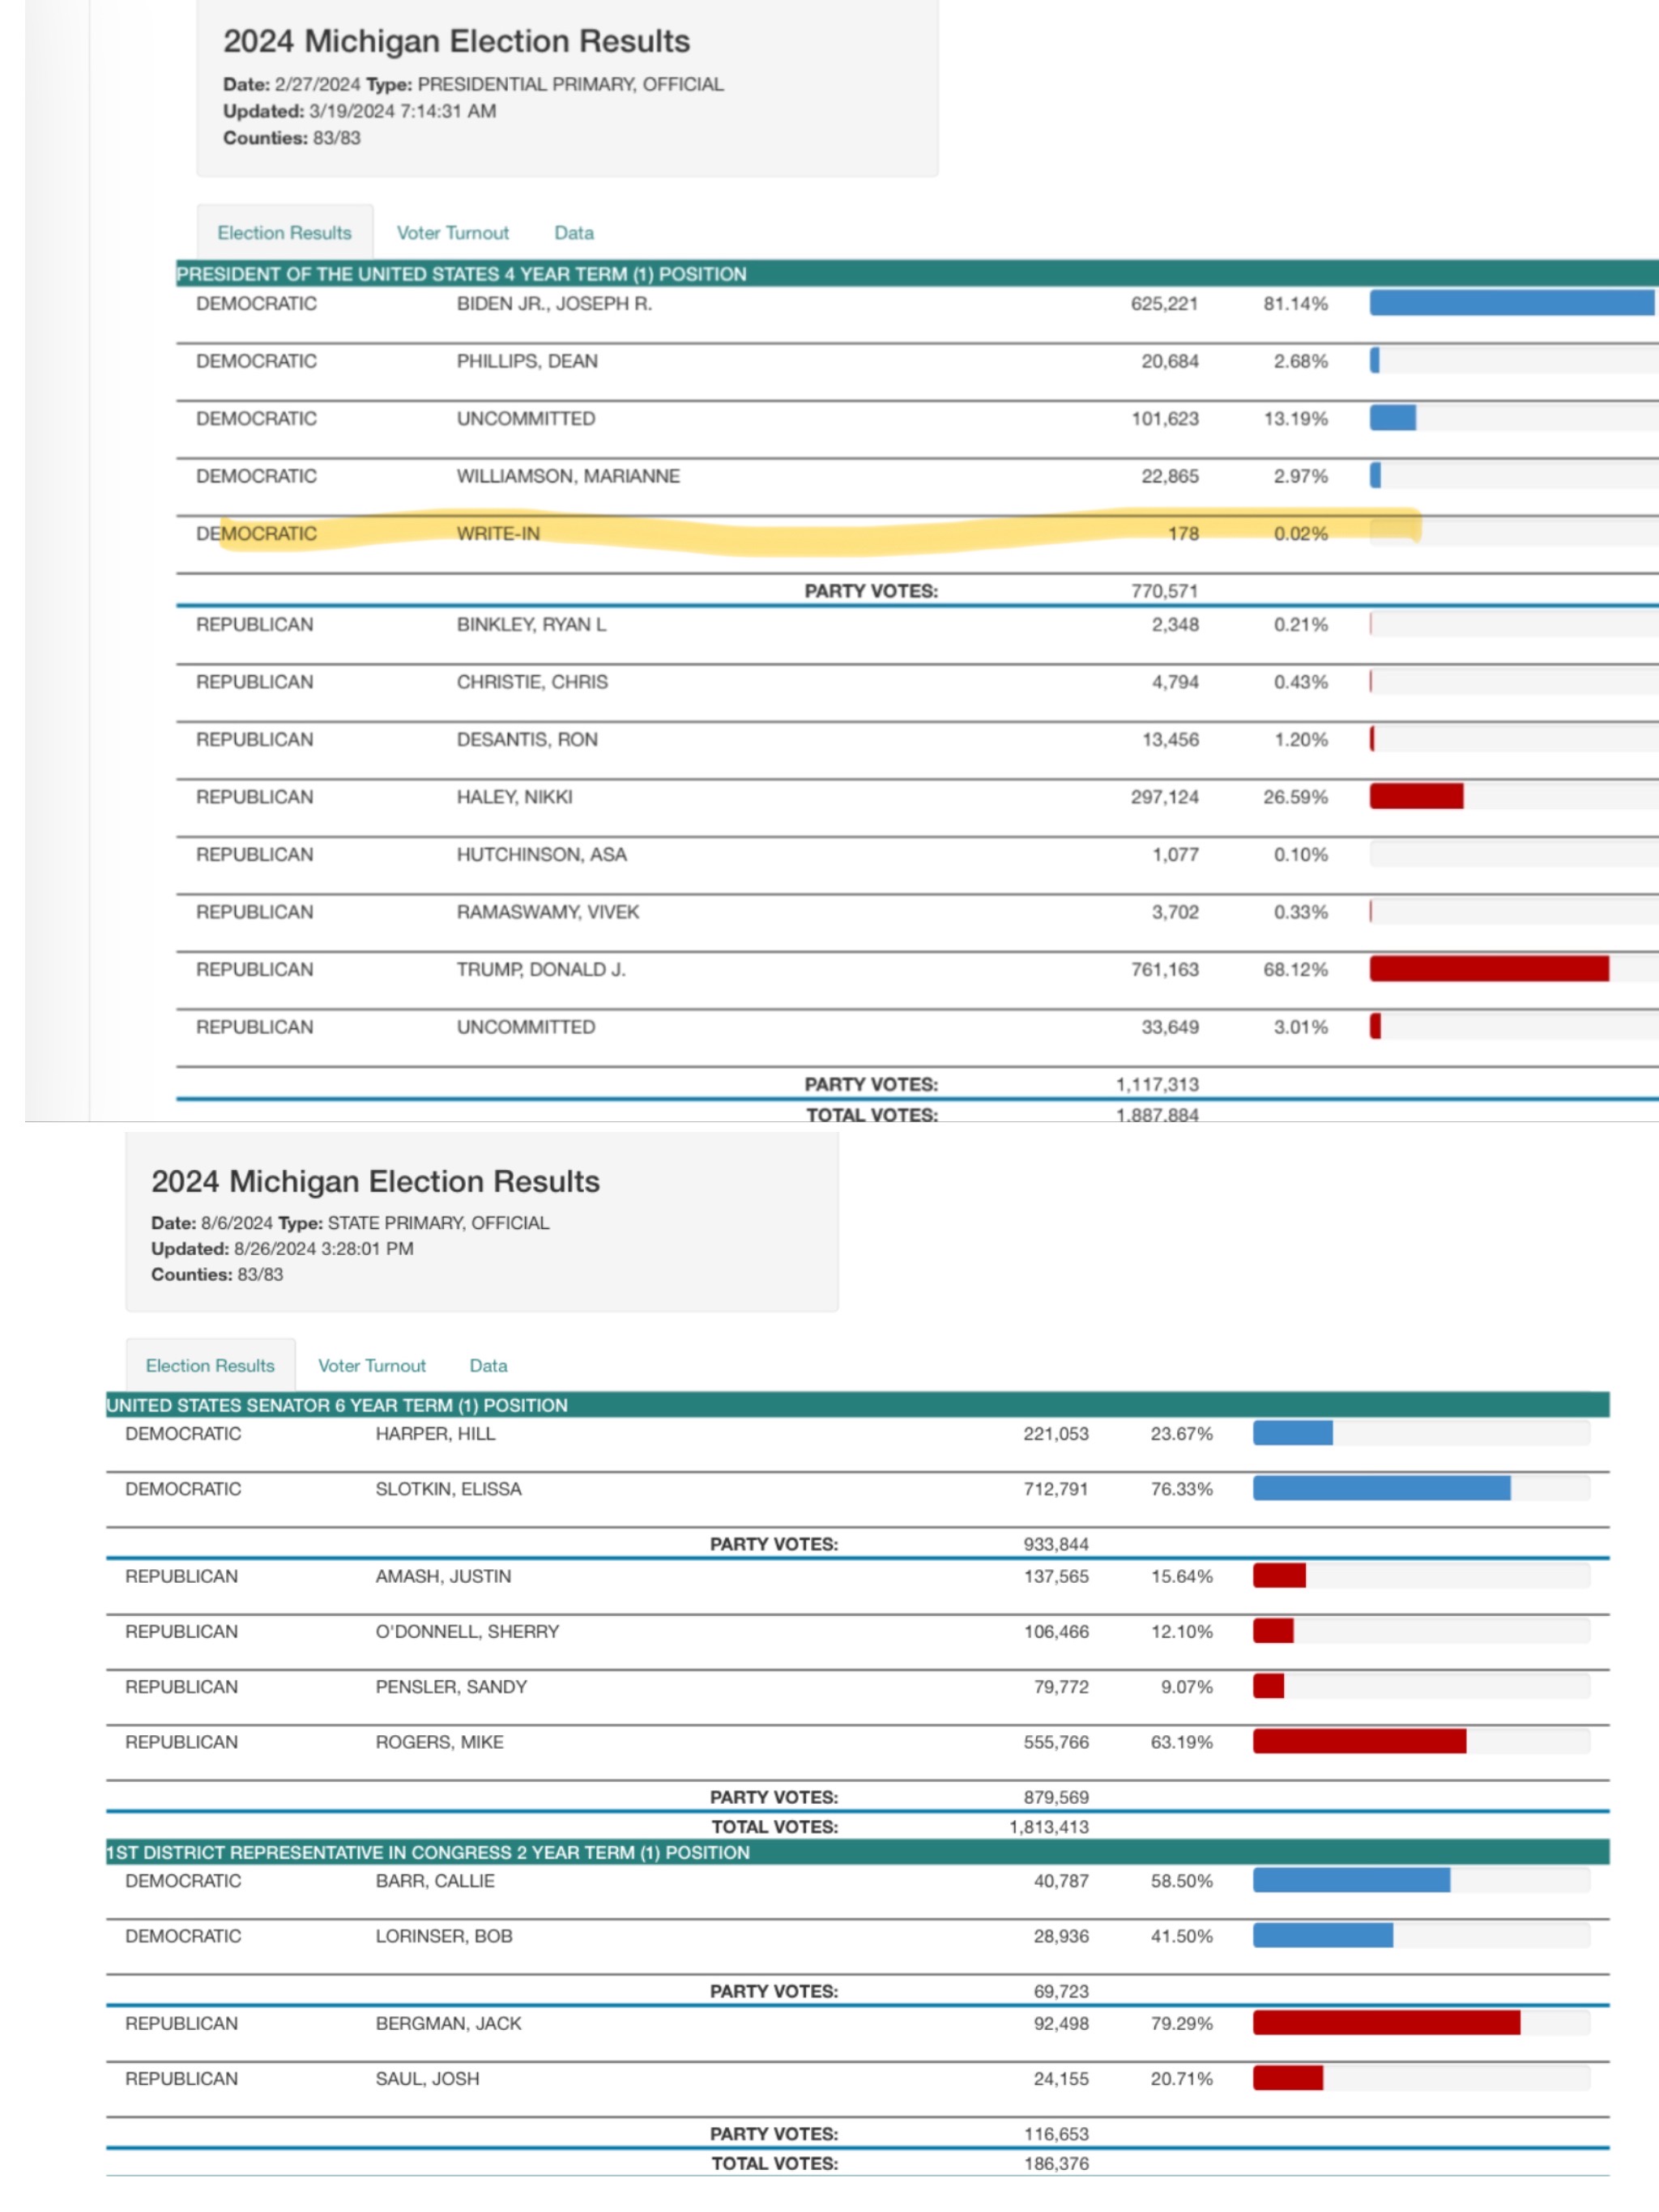Select 1st District total votes 186,376
Screen dimensions: 1659x2212
pyautogui.click(x=1056, y=2163)
